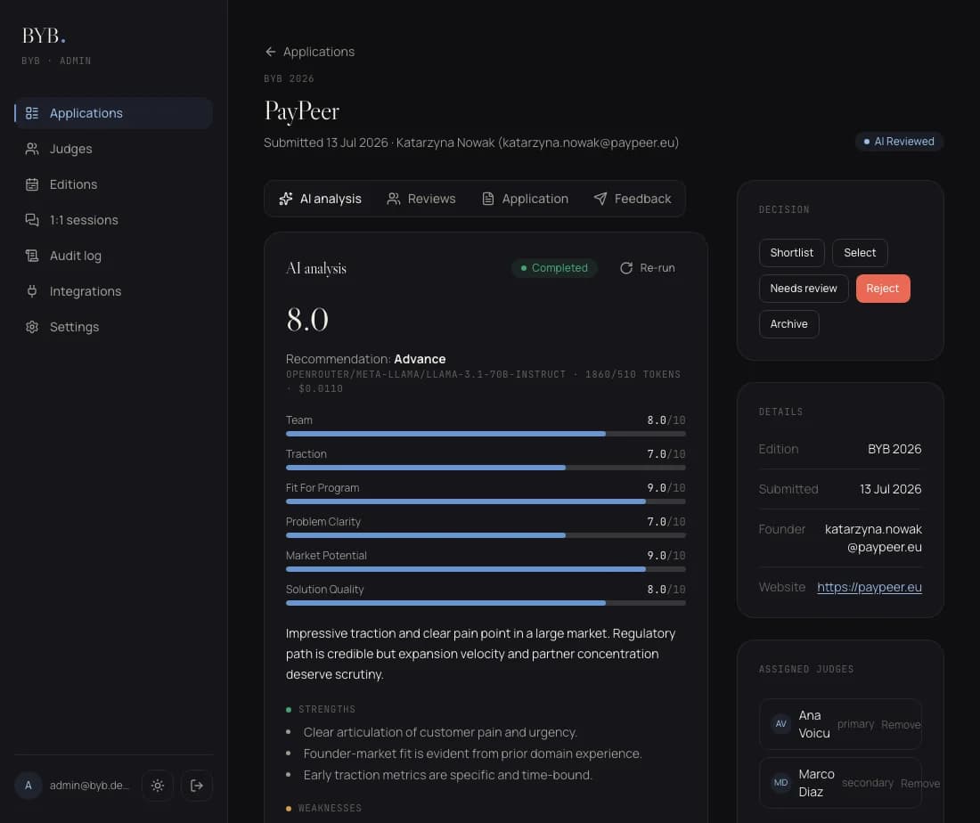Click the Settings sidebar label

[x=74, y=327]
